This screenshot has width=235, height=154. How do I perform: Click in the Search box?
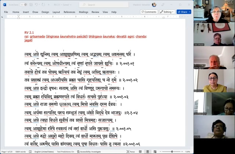pos(104,5)
